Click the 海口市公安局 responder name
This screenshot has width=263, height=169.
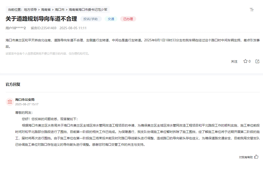[x=25, y=99]
